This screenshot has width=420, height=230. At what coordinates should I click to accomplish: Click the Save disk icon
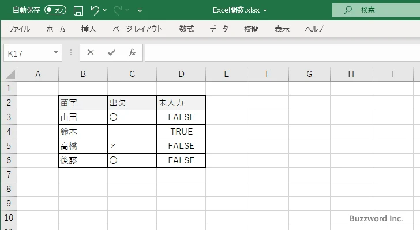pyautogui.click(x=78, y=10)
